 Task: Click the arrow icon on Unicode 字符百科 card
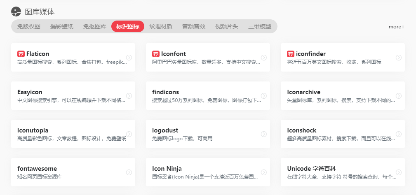point(399,172)
